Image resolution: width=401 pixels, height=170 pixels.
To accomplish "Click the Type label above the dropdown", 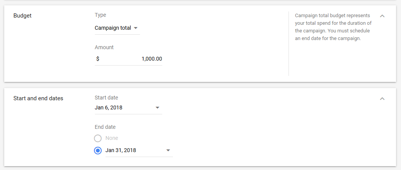I will click(100, 15).
